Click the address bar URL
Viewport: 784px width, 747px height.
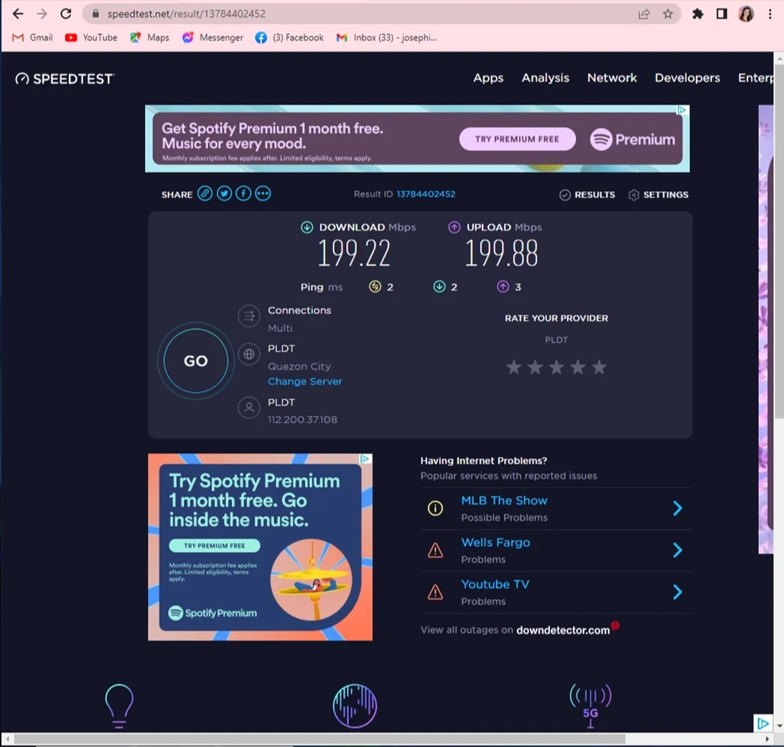pos(187,14)
